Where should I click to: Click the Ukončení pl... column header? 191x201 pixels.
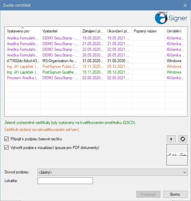tap(118, 31)
